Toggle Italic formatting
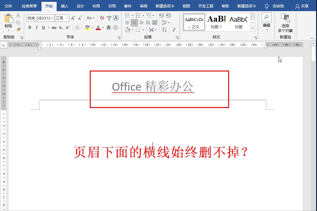This screenshot has height=211, width=317. [x=37, y=28]
